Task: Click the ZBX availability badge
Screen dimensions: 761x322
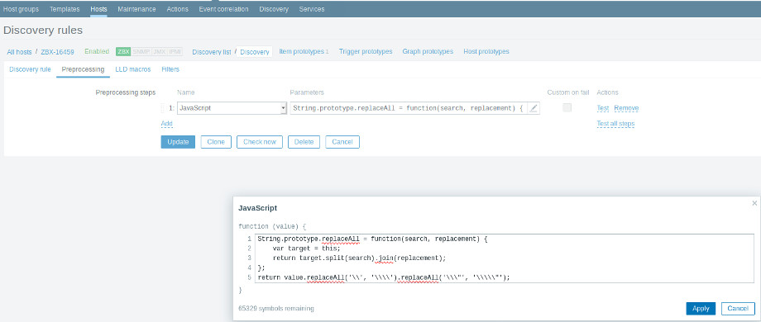Action: (123, 51)
